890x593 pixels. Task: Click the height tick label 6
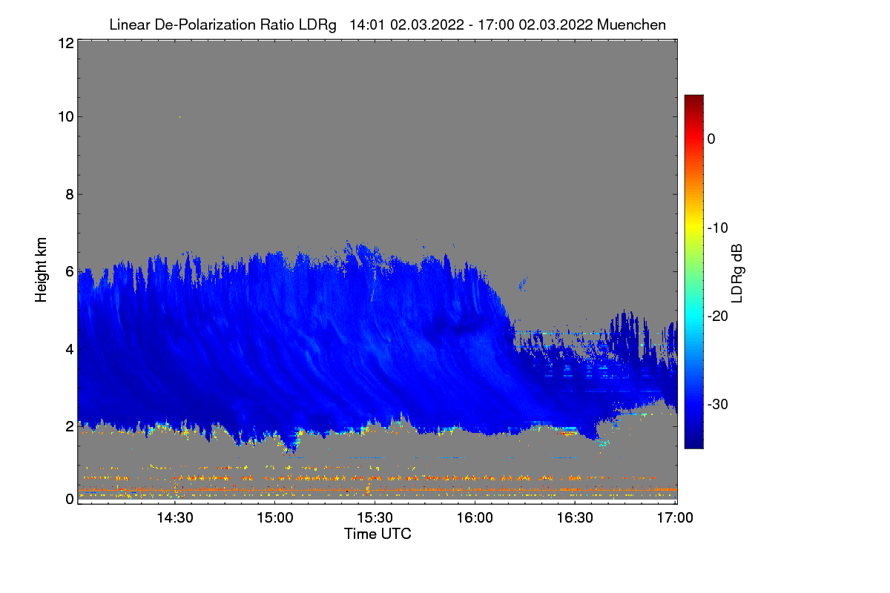pyautogui.click(x=68, y=271)
